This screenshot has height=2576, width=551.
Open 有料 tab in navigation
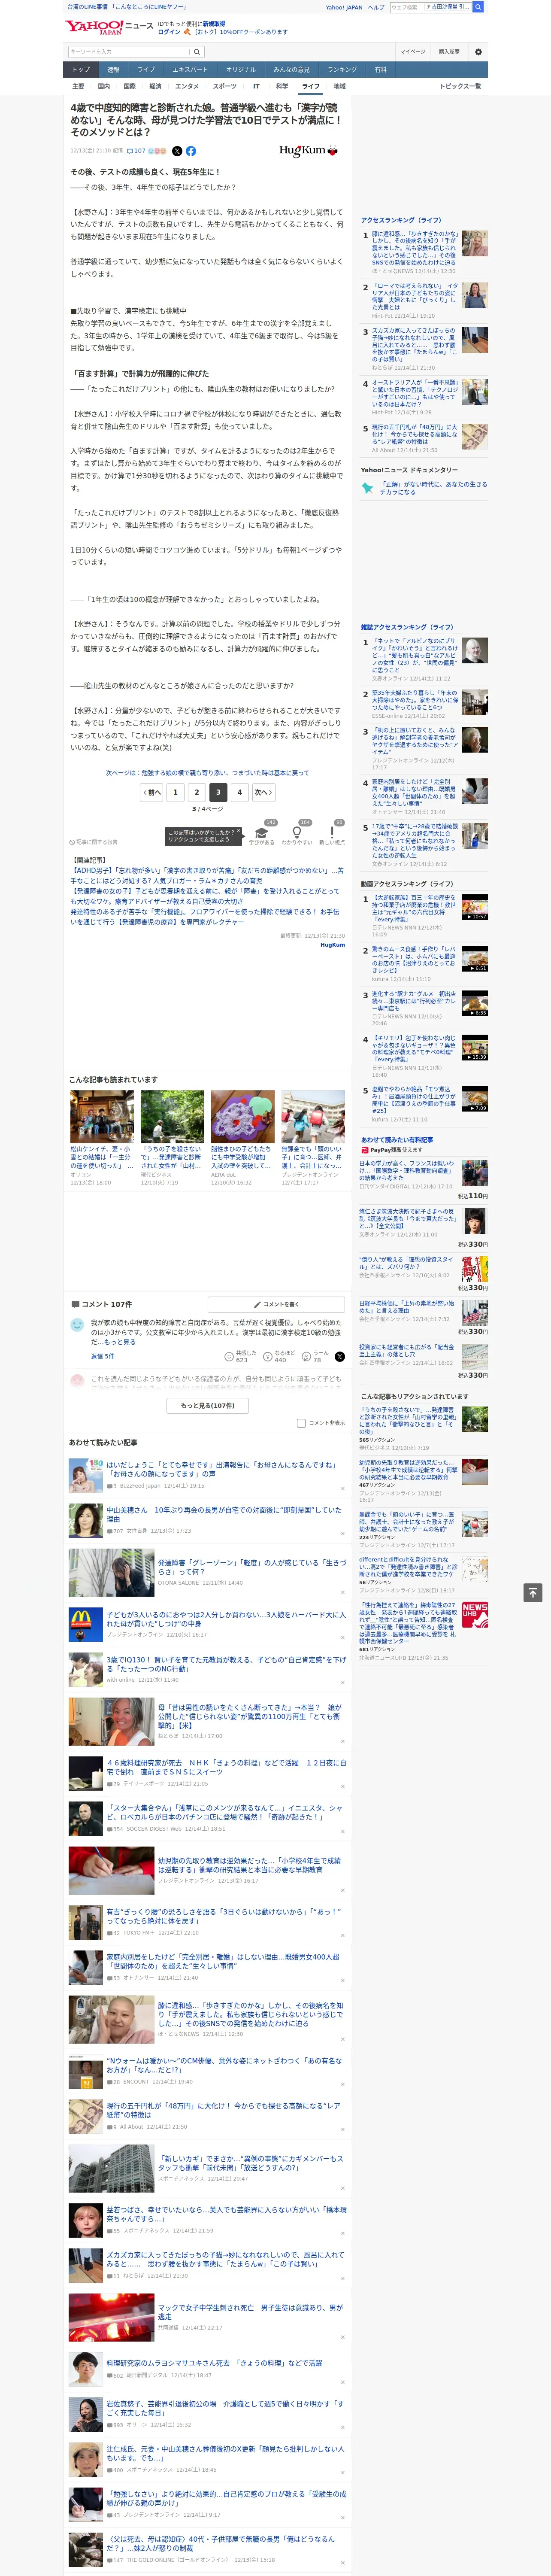coord(380,70)
